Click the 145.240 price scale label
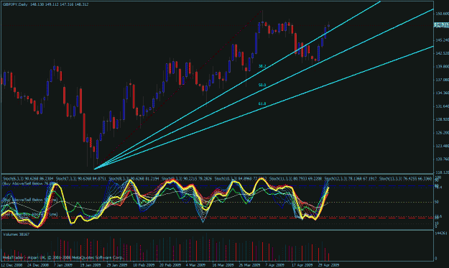The height and width of the screenshot is (268, 449). (x=442, y=40)
